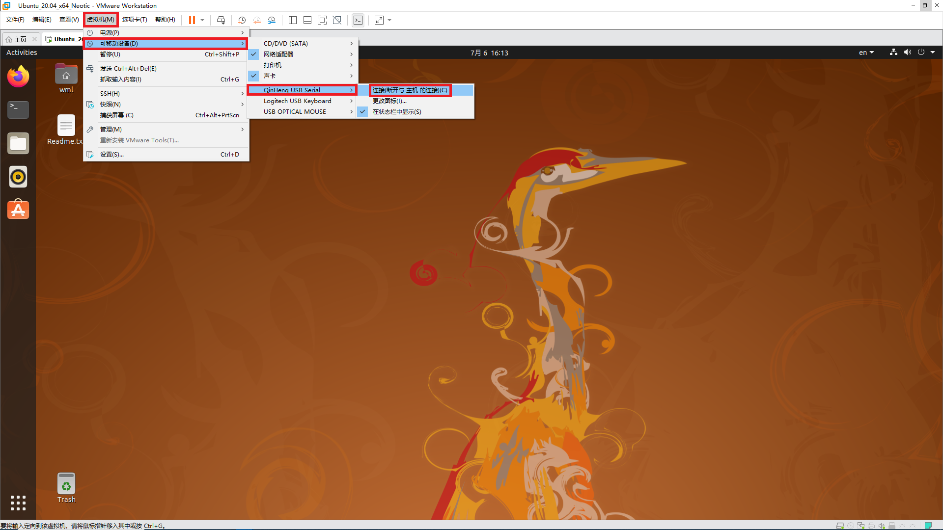Expand the CD/DVD (SATA) submenu
This screenshot has height=530, width=943.
pos(303,44)
